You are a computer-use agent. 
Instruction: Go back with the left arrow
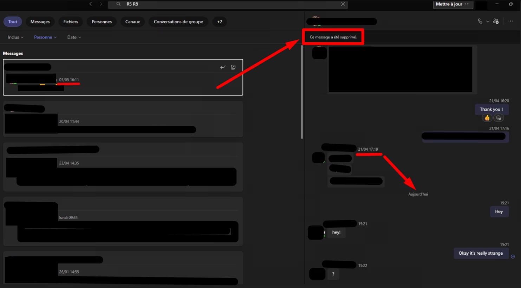[x=91, y=4]
